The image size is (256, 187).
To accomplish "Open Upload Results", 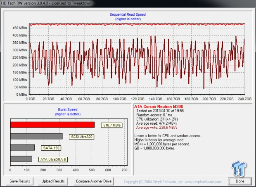I will [x=53, y=181].
